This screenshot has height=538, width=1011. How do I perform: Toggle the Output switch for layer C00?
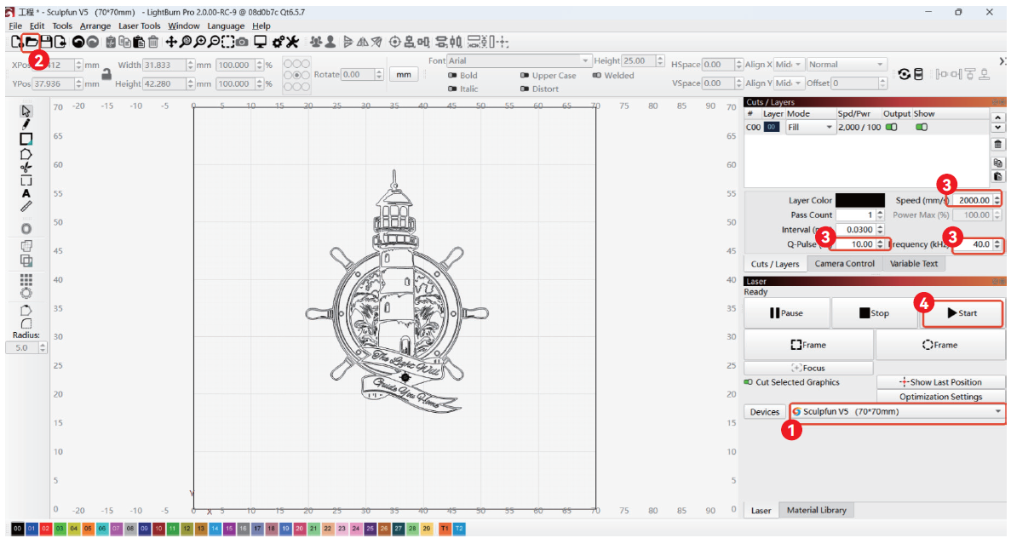(892, 127)
